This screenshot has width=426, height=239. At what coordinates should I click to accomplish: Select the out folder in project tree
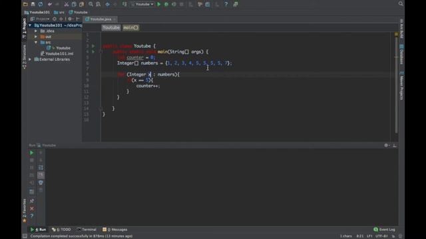tap(49, 37)
